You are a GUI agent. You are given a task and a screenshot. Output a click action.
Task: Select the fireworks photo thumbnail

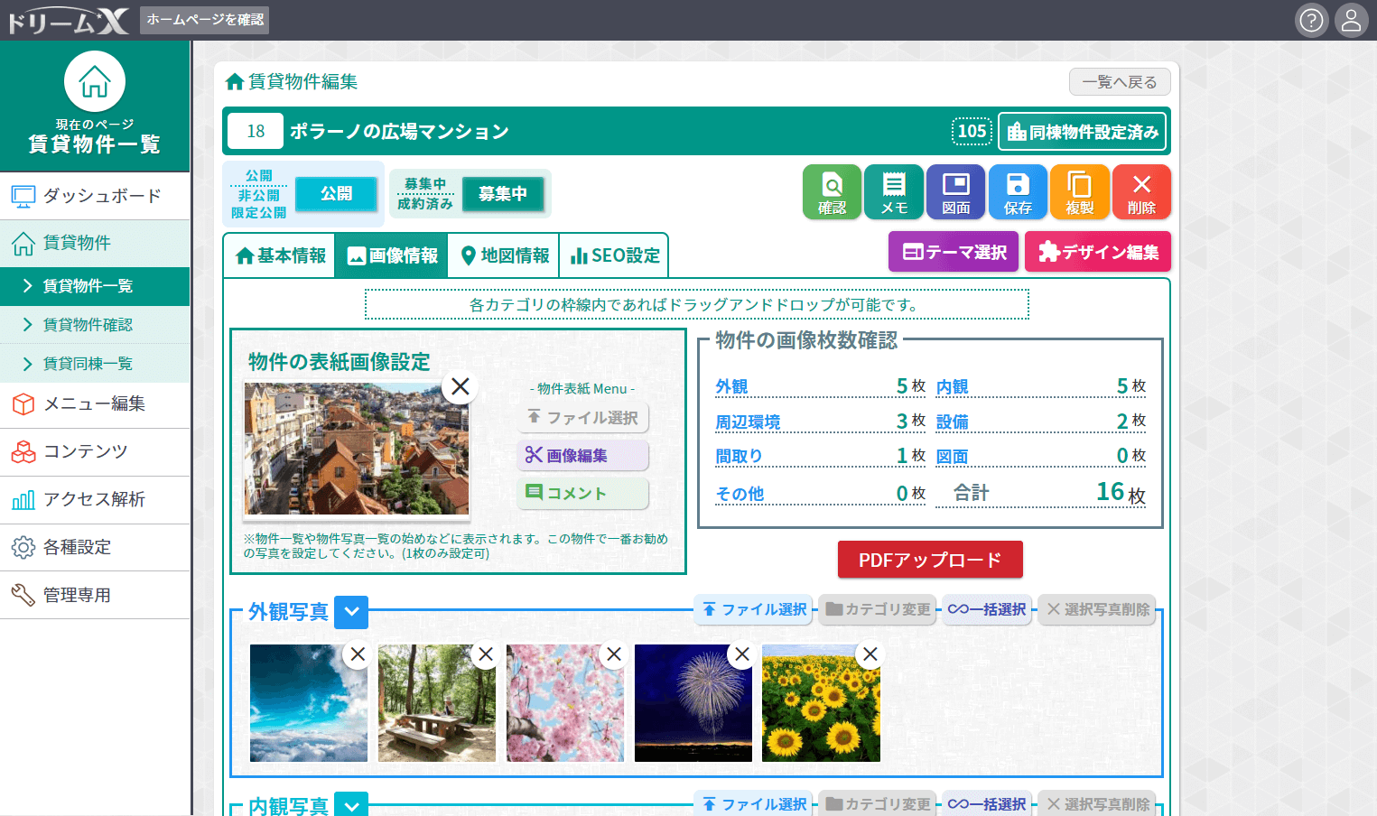tap(693, 703)
